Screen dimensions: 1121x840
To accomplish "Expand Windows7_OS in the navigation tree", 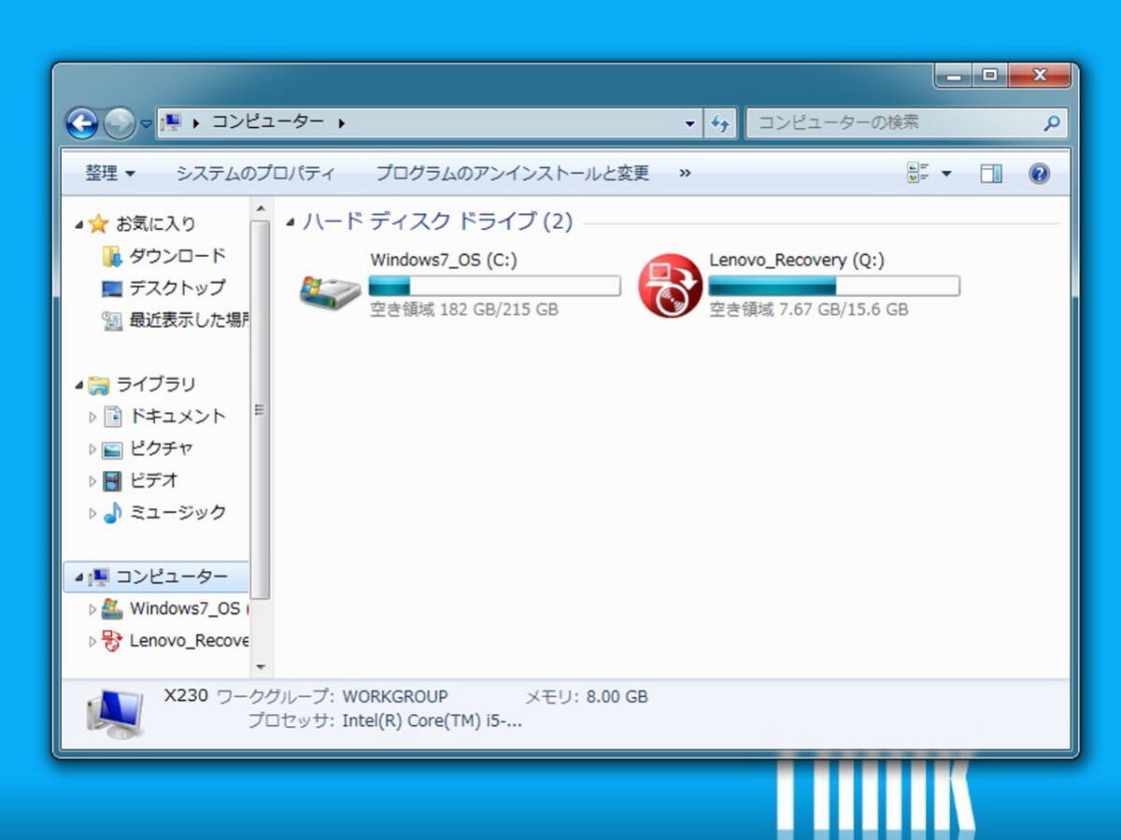I will (x=92, y=609).
